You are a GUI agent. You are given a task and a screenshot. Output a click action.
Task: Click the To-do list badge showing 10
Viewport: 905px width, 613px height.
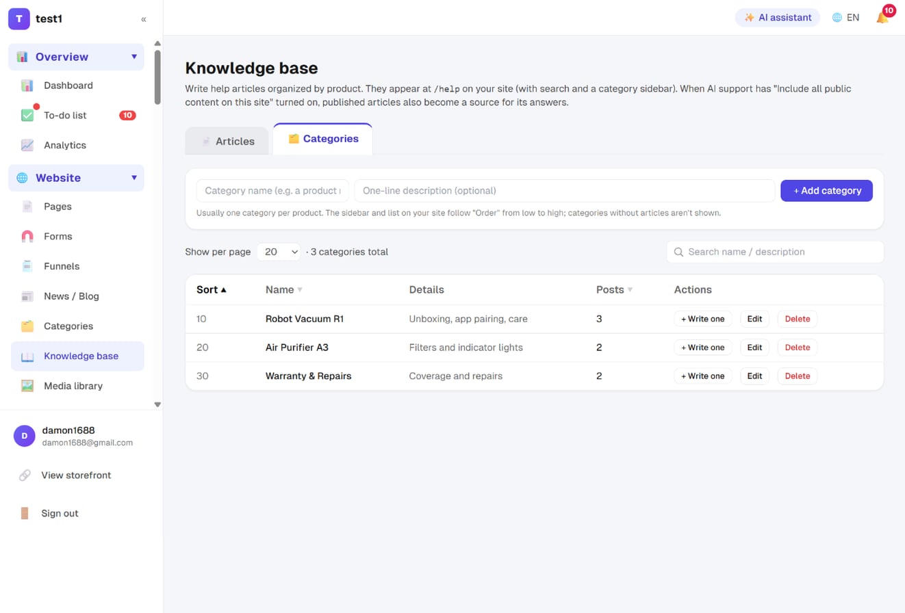(127, 116)
